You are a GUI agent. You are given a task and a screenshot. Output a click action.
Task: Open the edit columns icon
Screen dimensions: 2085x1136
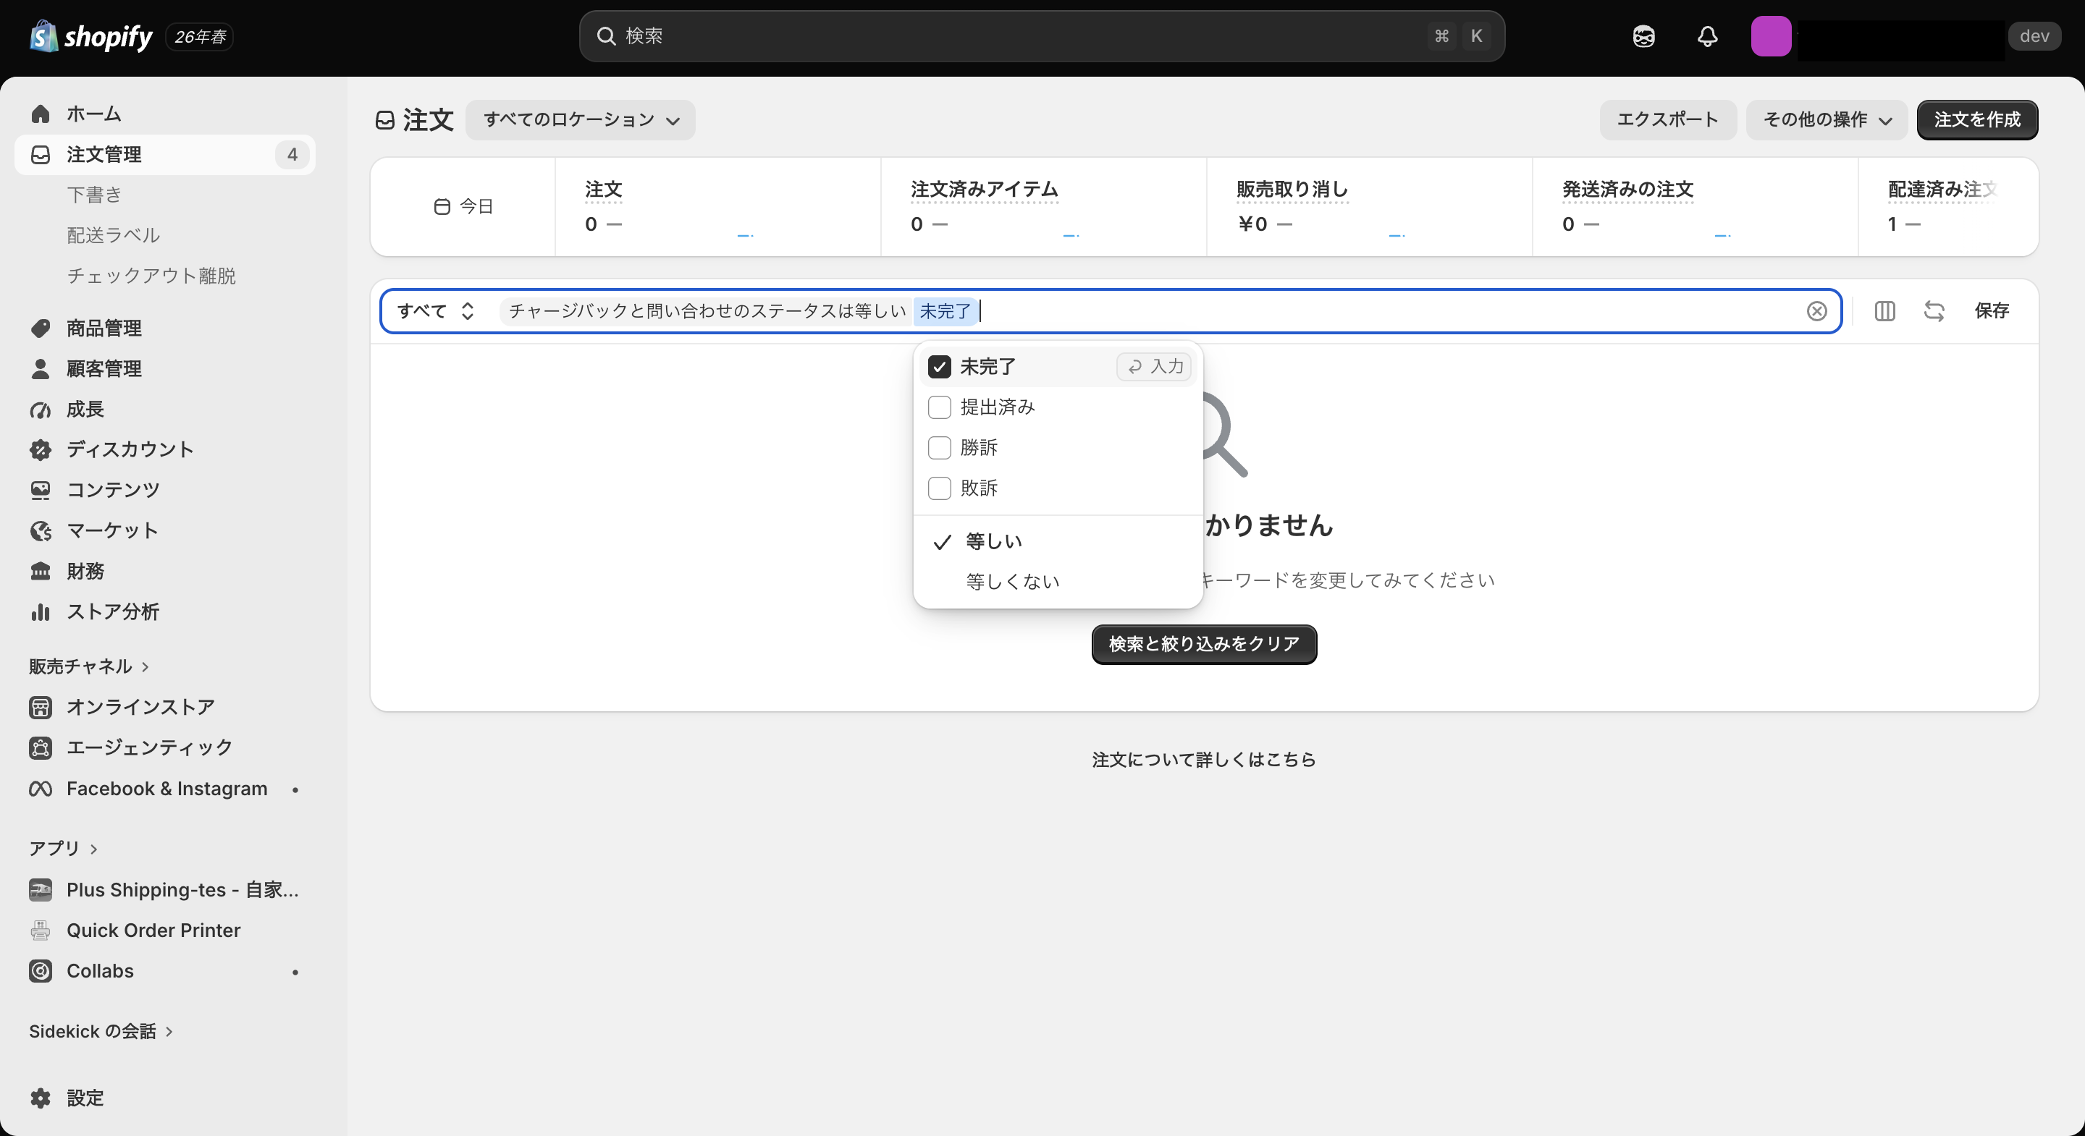(1884, 310)
